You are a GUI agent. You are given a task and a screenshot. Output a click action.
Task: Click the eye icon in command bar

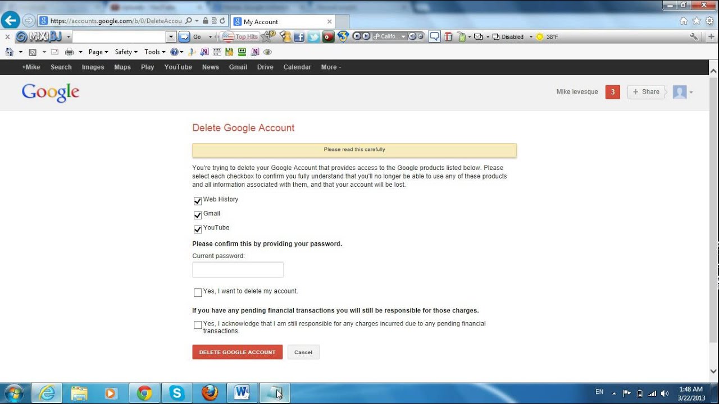(267, 52)
